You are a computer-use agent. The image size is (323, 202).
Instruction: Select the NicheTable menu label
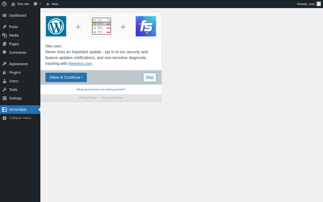18,110
